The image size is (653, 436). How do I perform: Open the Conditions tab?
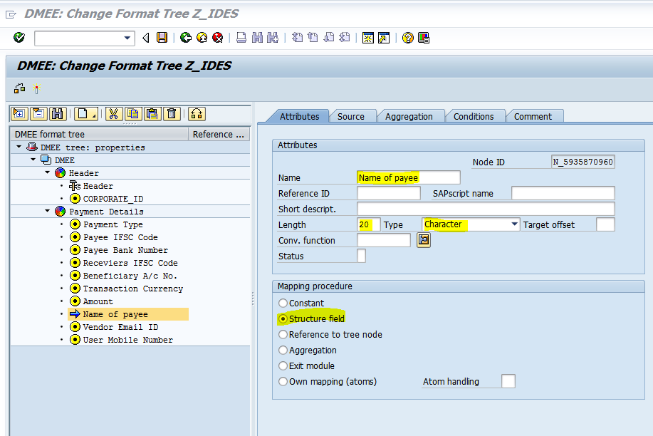click(x=474, y=116)
